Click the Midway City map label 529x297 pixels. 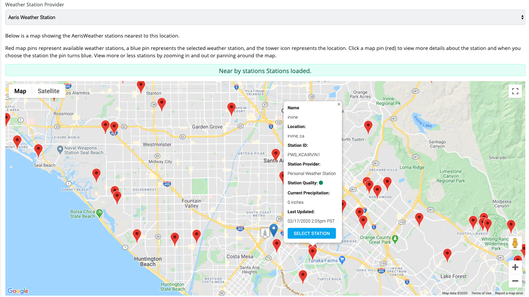tap(160, 162)
